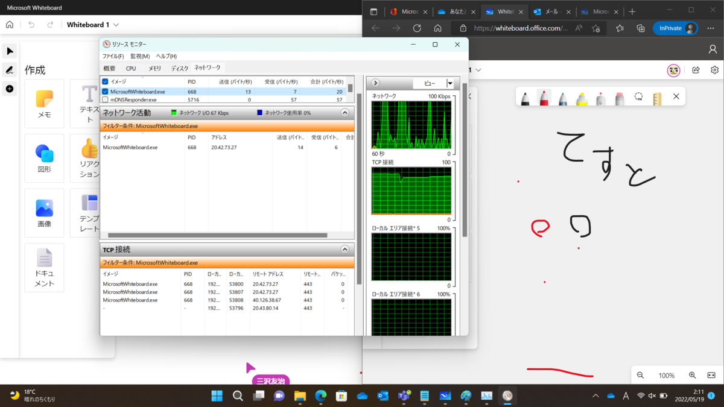724x407 pixels.
Task: Switch to the メール Edge tab
Action: click(x=552, y=11)
